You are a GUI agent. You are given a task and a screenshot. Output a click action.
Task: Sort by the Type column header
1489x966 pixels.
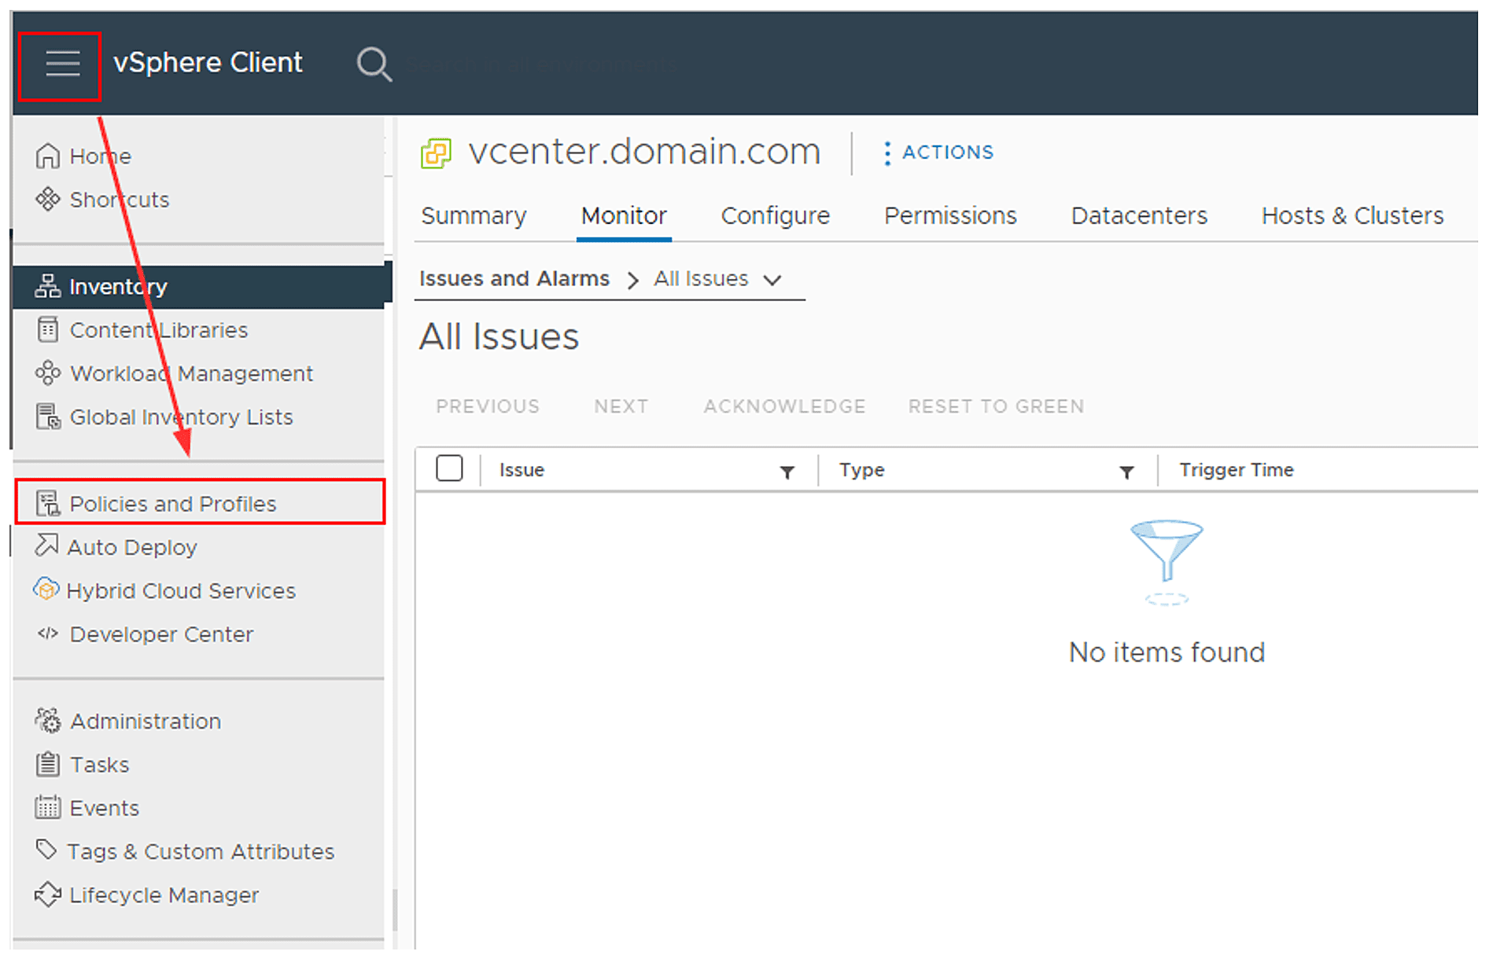click(861, 469)
